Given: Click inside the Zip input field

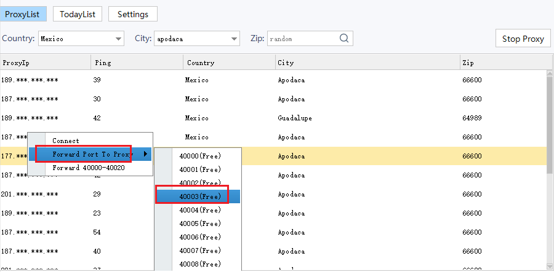Looking at the screenshot, I should tap(302, 39).
